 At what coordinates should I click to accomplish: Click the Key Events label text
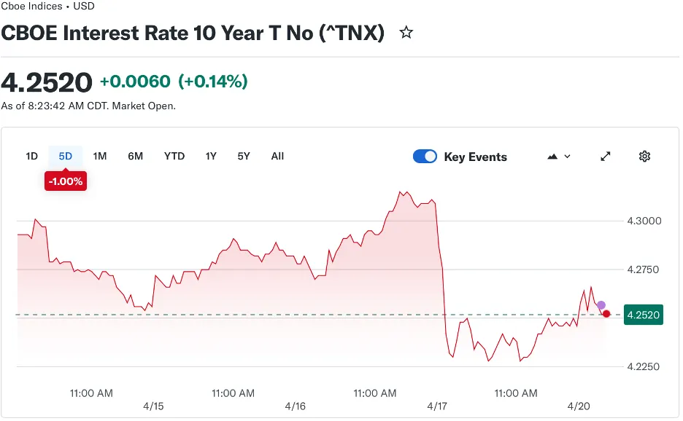point(475,157)
